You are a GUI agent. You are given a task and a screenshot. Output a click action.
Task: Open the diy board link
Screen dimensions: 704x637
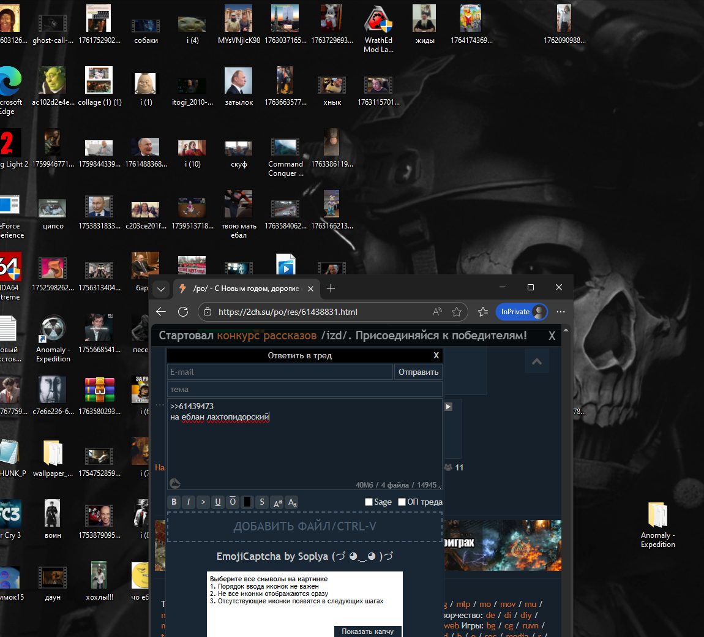tap(526, 615)
